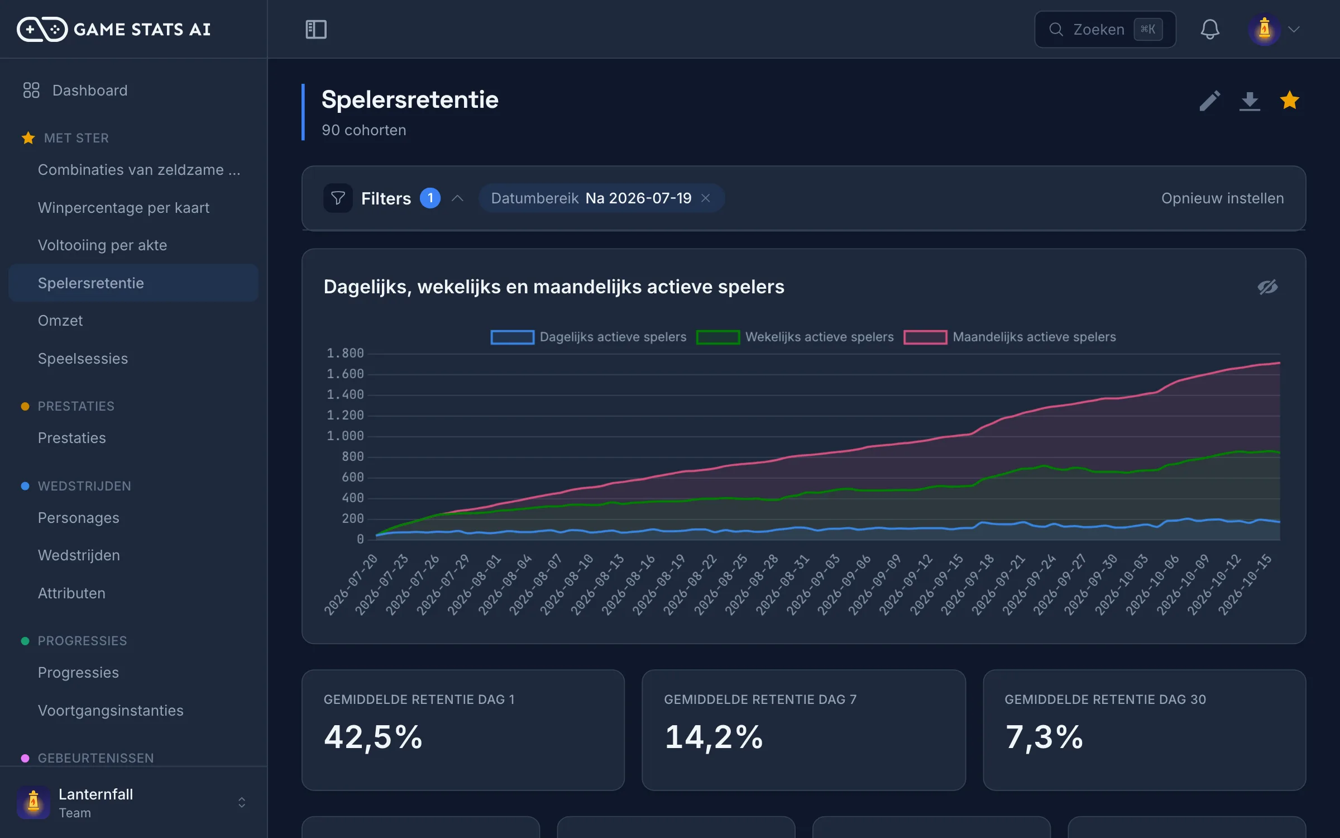The width and height of the screenshot is (1340, 838).
Task: Open Dashboard in the sidebar
Action: pos(133,91)
